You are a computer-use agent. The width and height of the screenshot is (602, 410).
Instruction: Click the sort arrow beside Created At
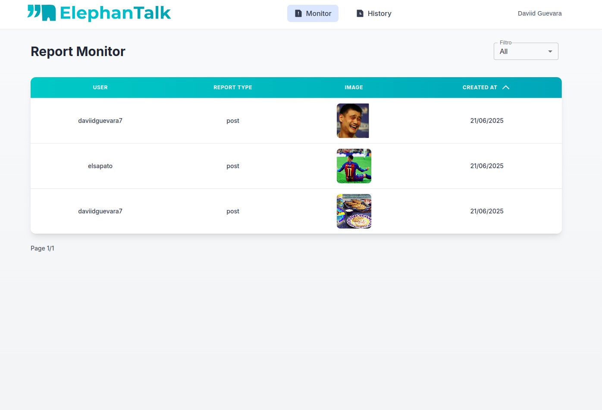pyautogui.click(x=506, y=88)
